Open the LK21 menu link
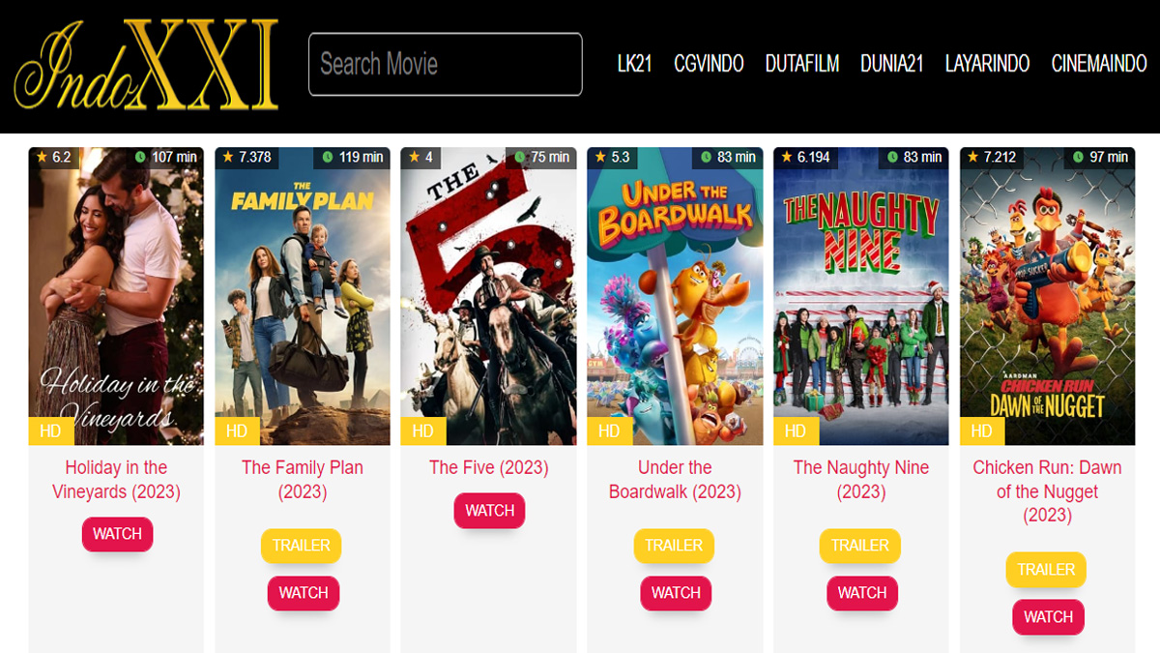This screenshot has width=1160, height=653. tap(635, 64)
